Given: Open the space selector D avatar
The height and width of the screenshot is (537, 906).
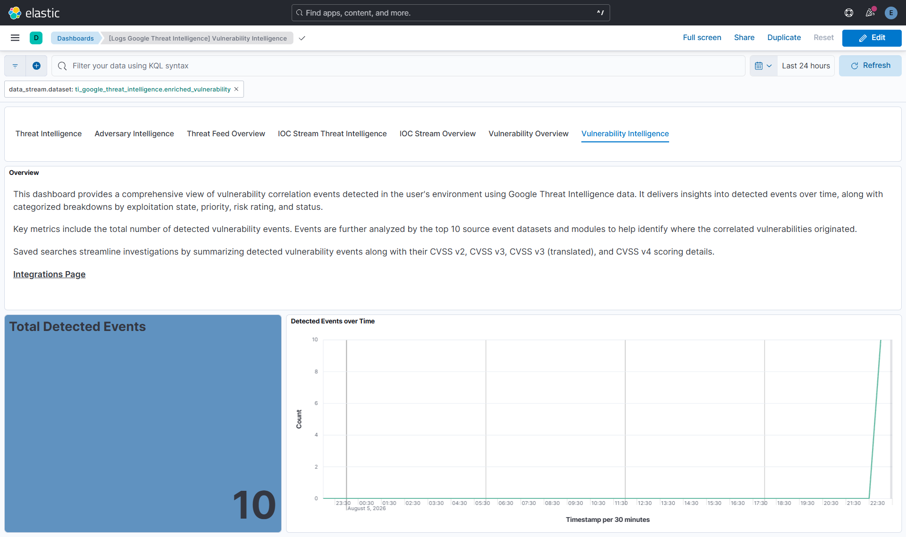Looking at the screenshot, I should click(x=36, y=38).
